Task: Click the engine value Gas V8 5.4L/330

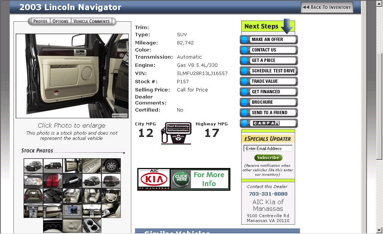Action: (x=197, y=65)
